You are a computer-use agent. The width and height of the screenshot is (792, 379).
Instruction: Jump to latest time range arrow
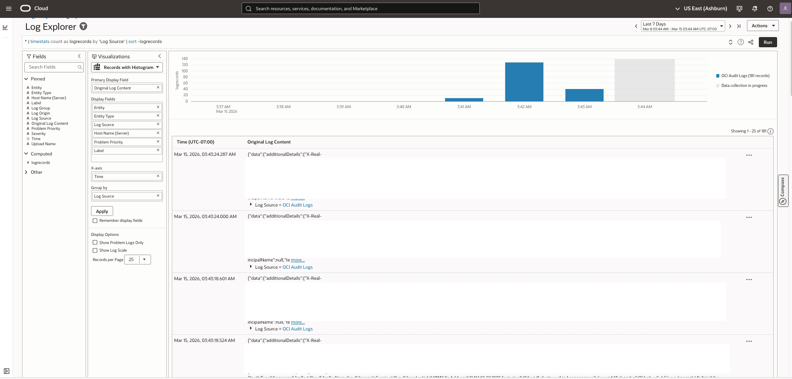[739, 26]
